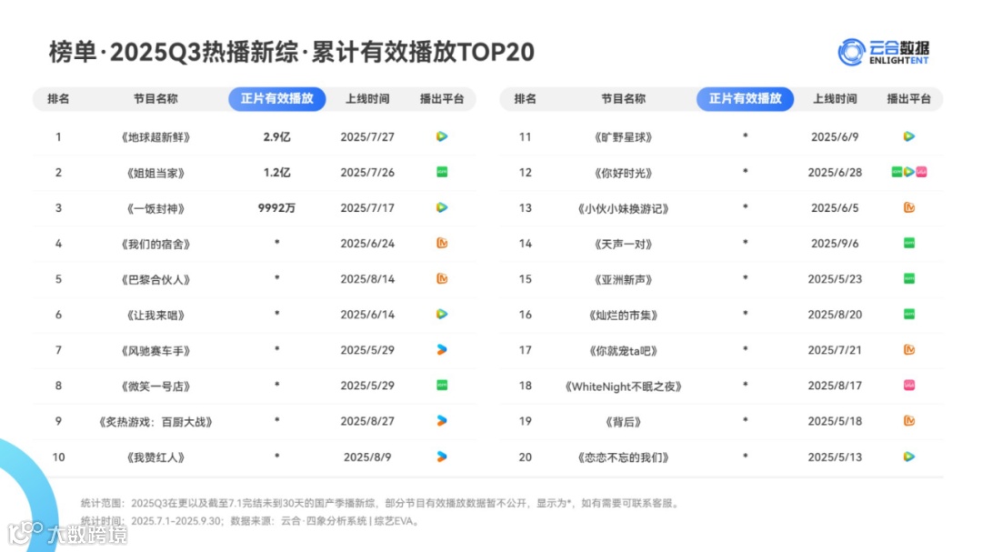Click the right table's 排名 column header

point(525,99)
